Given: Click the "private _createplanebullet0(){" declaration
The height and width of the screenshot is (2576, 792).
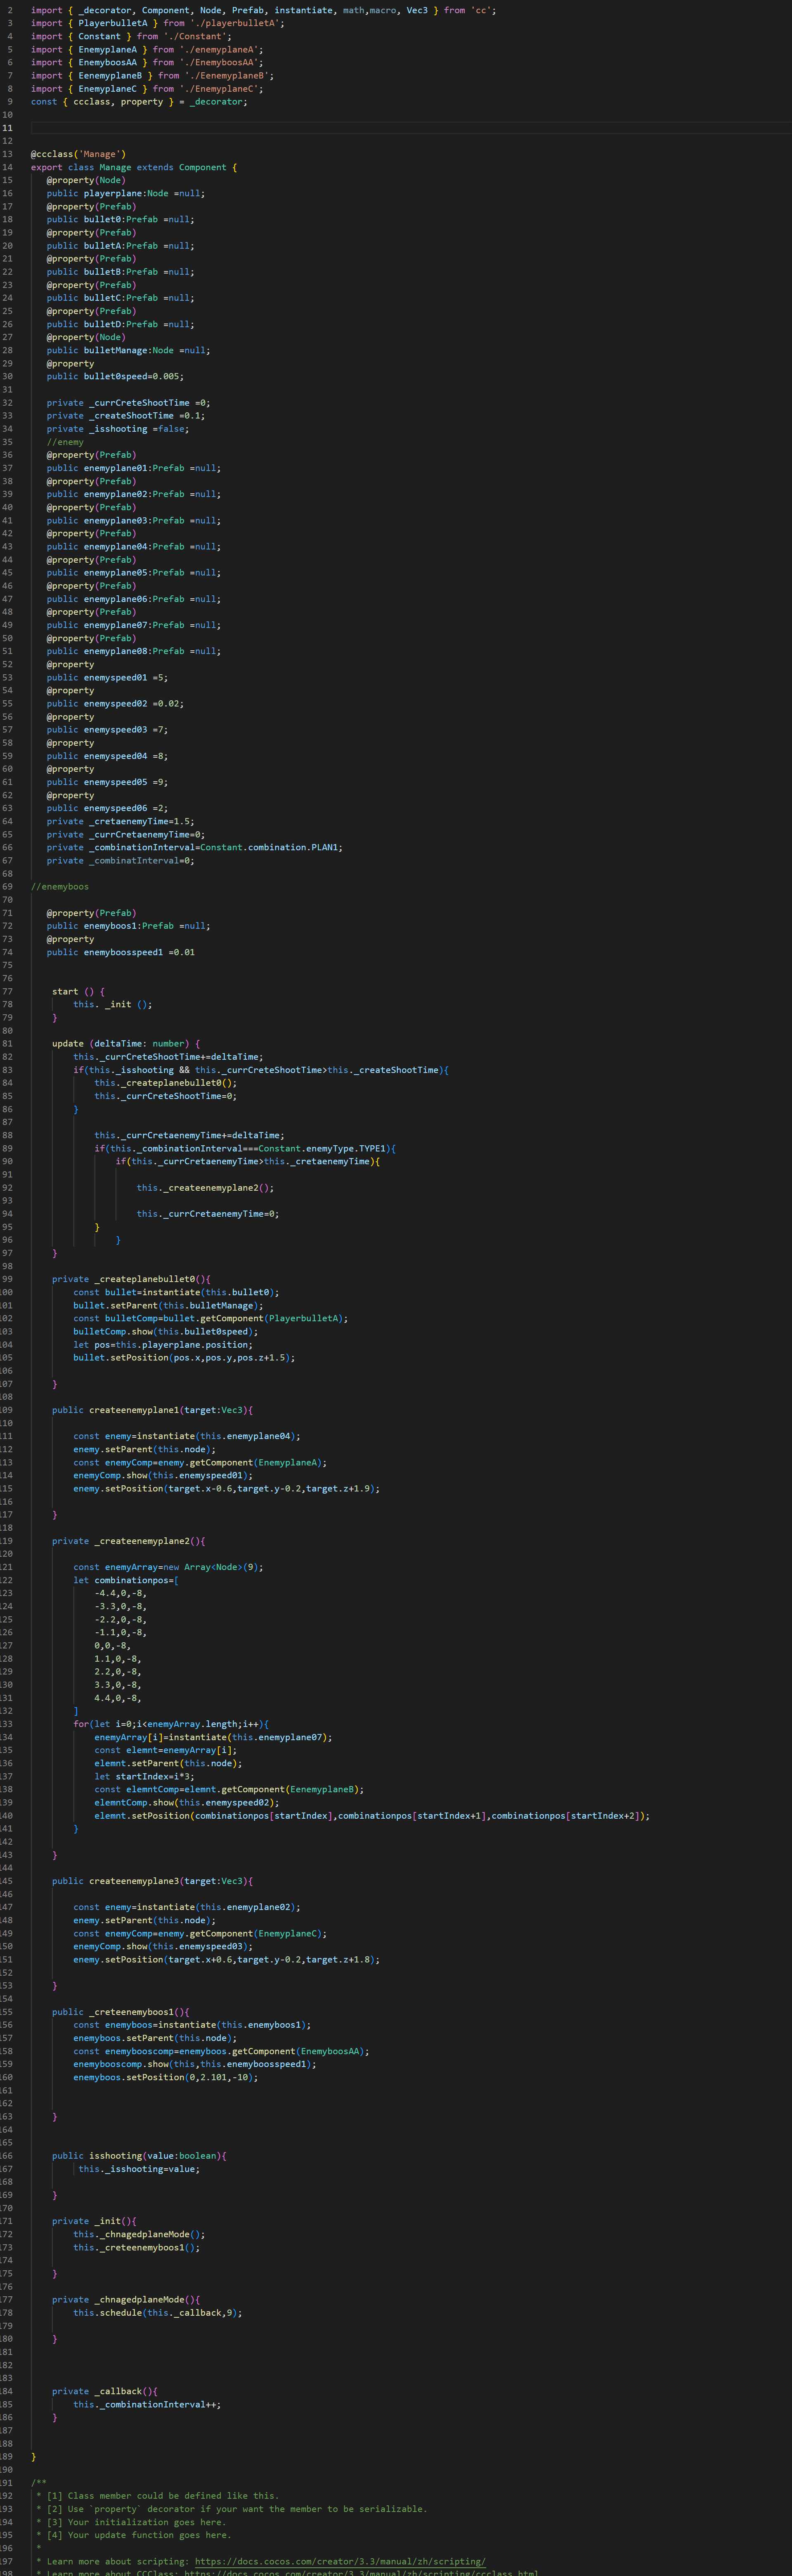Looking at the screenshot, I should (x=132, y=1279).
